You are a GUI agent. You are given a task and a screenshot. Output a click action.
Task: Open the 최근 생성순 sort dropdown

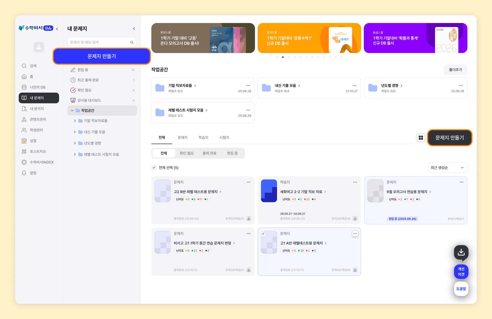[x=447, y=168]
